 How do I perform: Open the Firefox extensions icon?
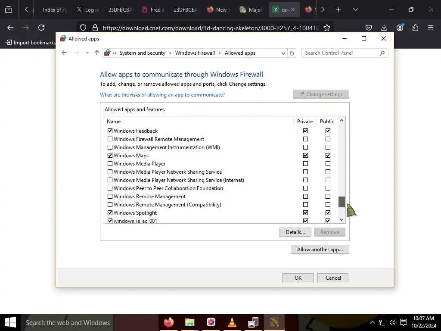(x=415, y=28)
